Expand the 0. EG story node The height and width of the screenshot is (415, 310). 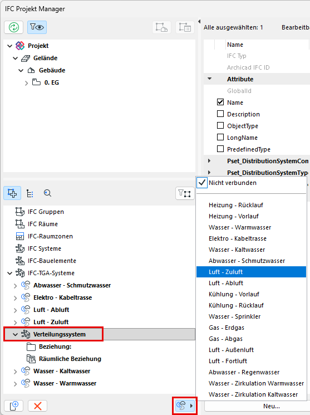(x=26, y=83)
